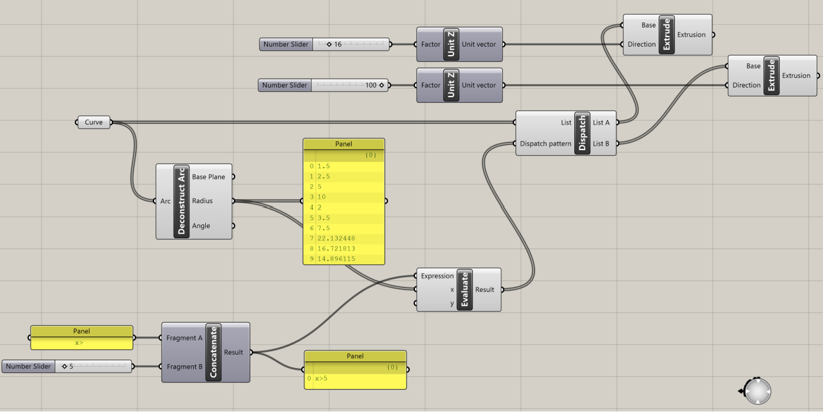Image resolution: width=823 pixels, height=412 pixels.
Task: Select the 7.5 row in the panel
Action: pos(344,227)
